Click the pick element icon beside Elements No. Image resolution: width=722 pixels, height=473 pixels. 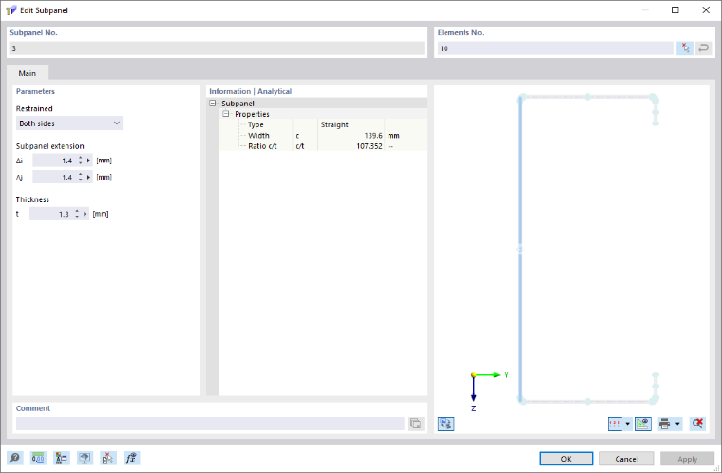(685, 47)
